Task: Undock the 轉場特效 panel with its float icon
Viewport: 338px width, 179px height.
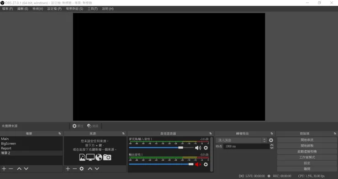Action: point(272,133)
